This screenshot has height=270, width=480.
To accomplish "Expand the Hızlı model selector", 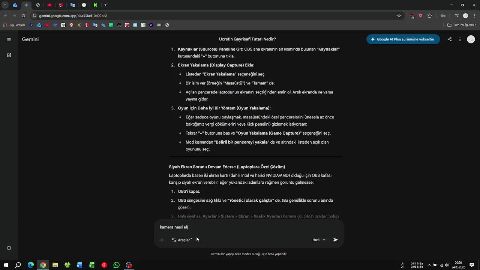I will [x=319, y=240].
